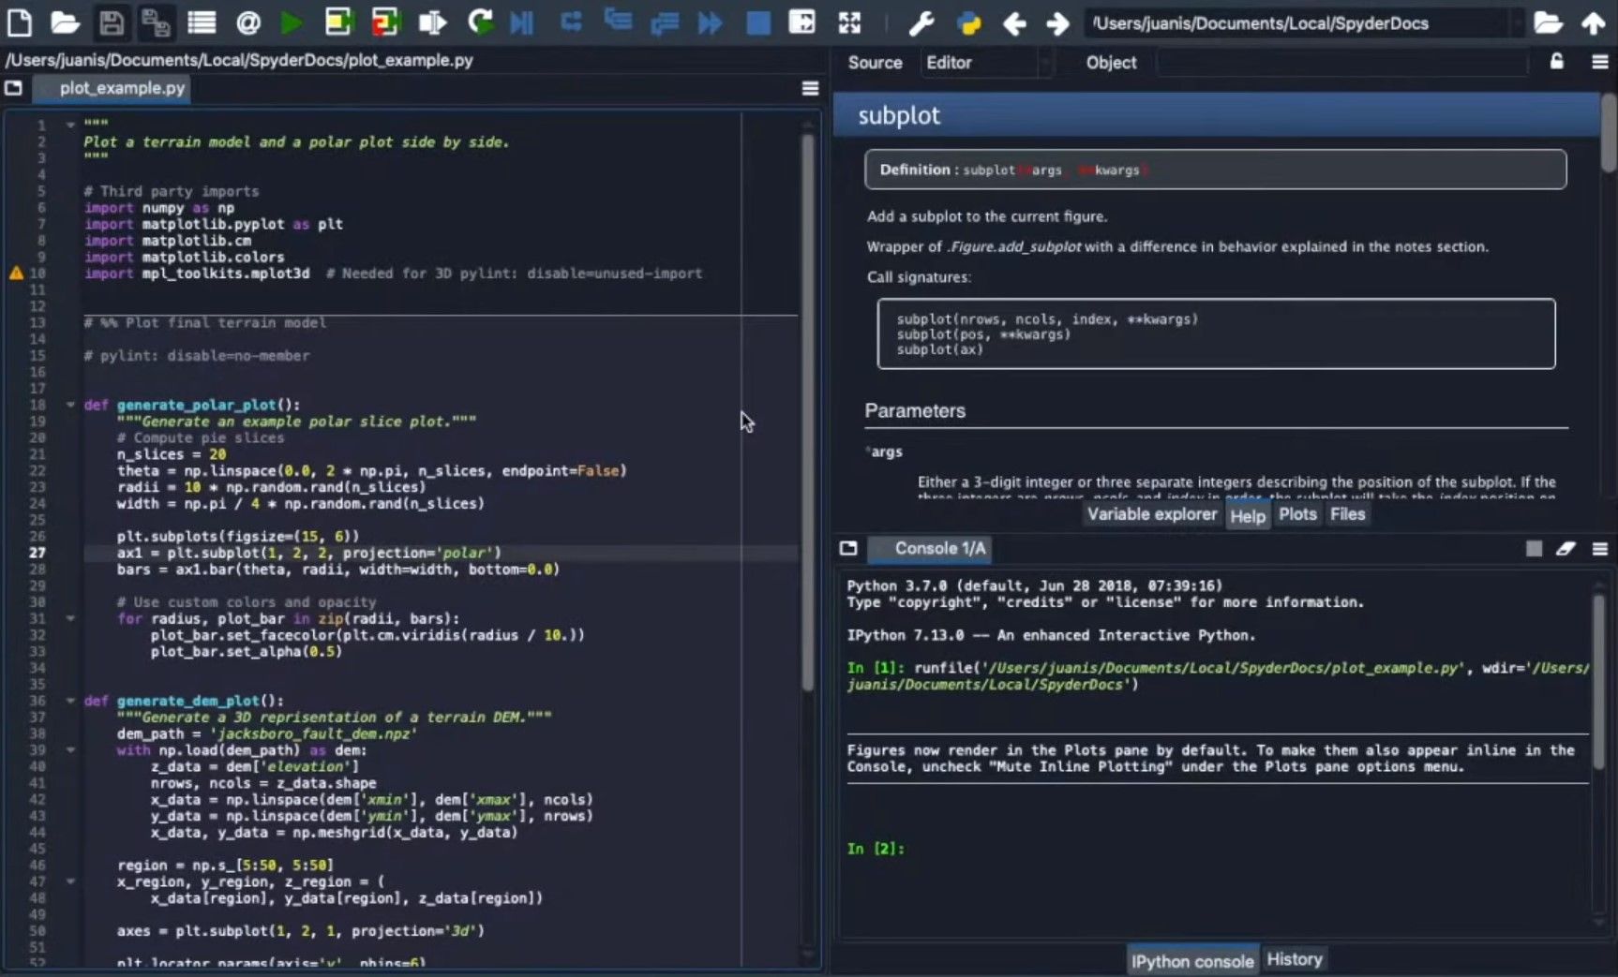Continue execution until next breakpoint
This screenshot has height=977, width=1618.
(x=710, y=22)
